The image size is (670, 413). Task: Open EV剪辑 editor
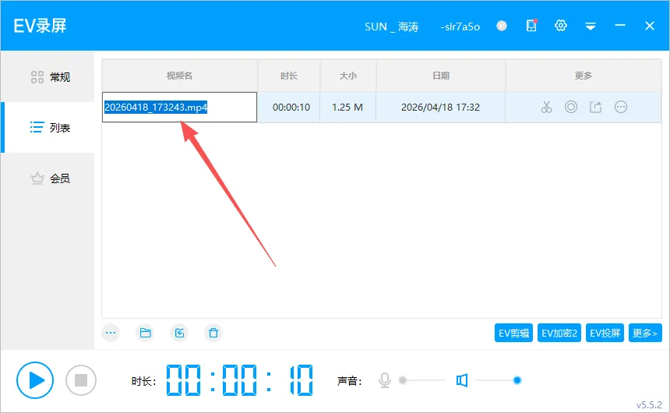coord(513,333)
